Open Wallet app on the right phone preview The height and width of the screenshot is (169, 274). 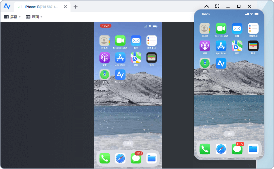(x=253, y=46)
